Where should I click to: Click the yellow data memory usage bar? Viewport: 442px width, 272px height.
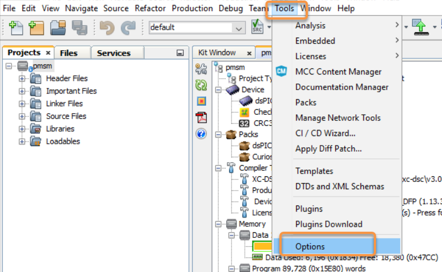point(263,246)
